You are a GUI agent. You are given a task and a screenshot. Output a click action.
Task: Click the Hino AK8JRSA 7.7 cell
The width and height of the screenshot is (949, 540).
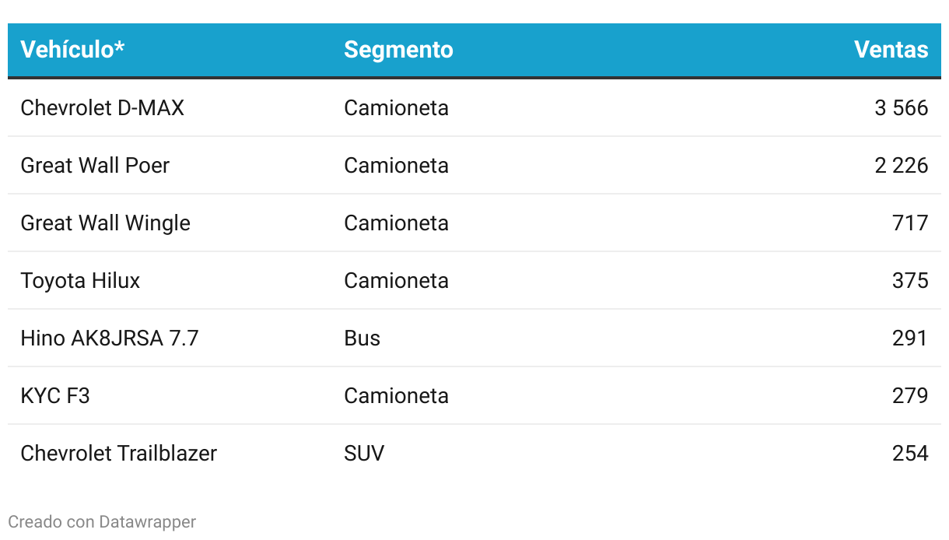pos(110,338)
